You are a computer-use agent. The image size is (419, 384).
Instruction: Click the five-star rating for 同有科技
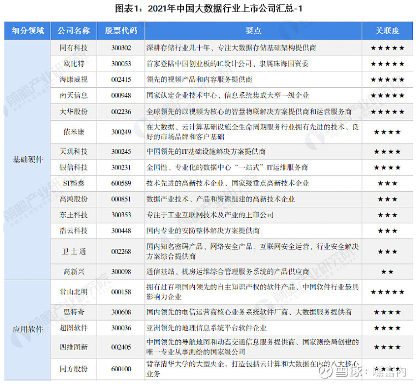click(x=387, y=48)
